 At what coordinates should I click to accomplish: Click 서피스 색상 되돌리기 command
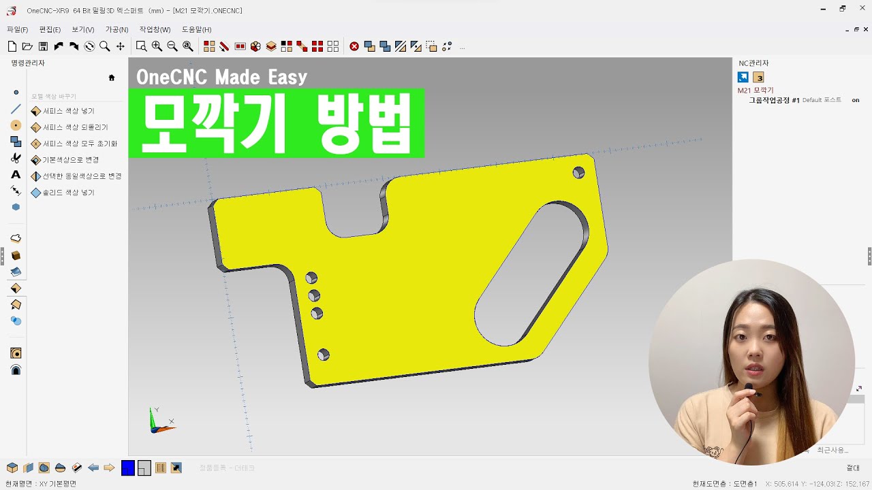click(69, 127)
